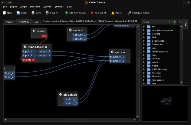
Task: Click the jpmidi node diamond icon
Action: click(34, 31)
